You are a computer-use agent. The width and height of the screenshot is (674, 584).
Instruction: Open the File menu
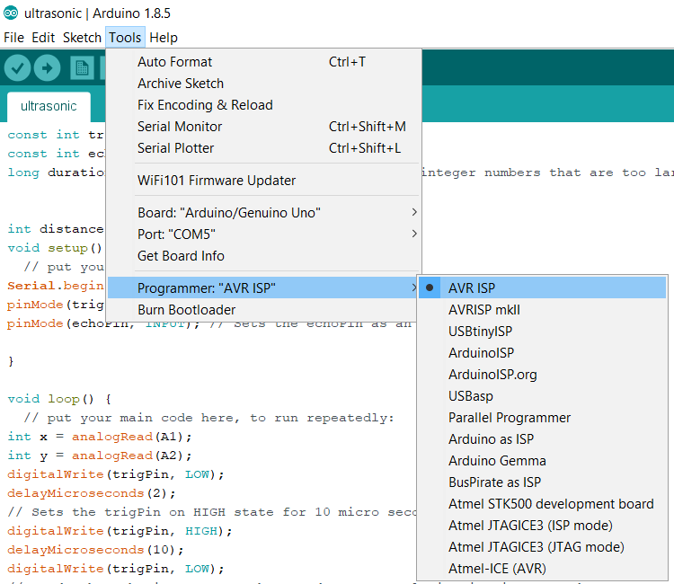tap(13, 38)
